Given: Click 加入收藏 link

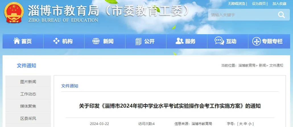Looking at the screenshot, I should (x=279, y=4).
